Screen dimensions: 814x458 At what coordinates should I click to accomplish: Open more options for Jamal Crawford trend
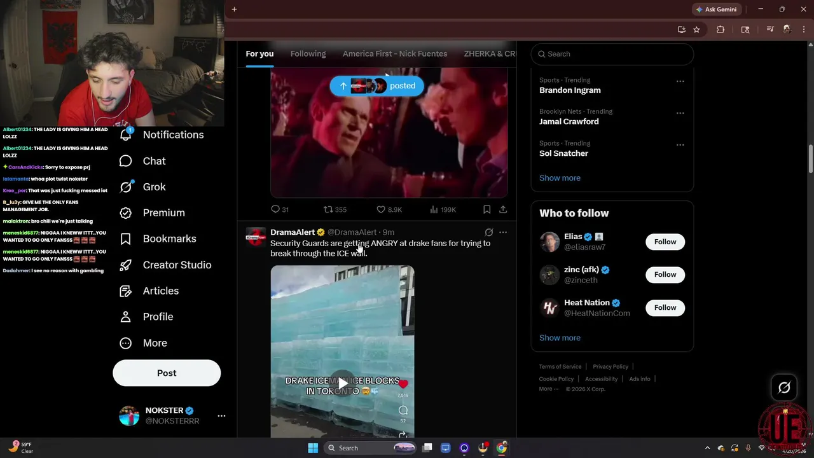pyautogui.click(x=680, y=113)
